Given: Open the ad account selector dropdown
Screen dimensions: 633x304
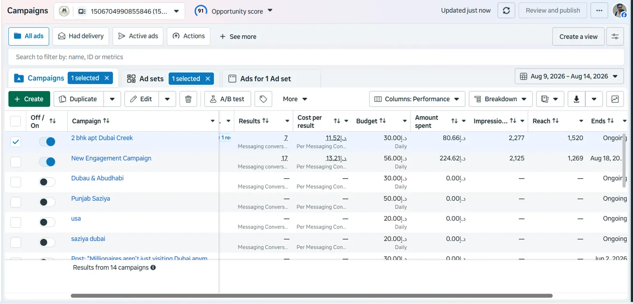Looking at the screenshot, I should tap(119, 11).
